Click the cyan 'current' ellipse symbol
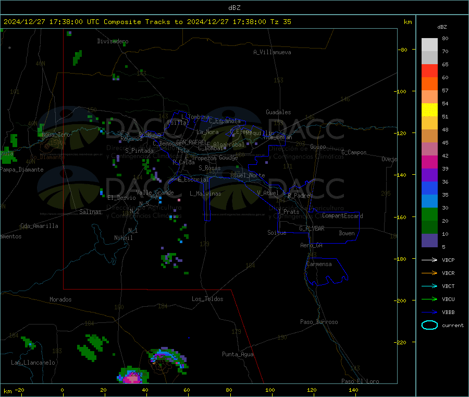Image resolution: width=469 pixels, height=397 pixels. pyautogui.click(x=429, y=325)
